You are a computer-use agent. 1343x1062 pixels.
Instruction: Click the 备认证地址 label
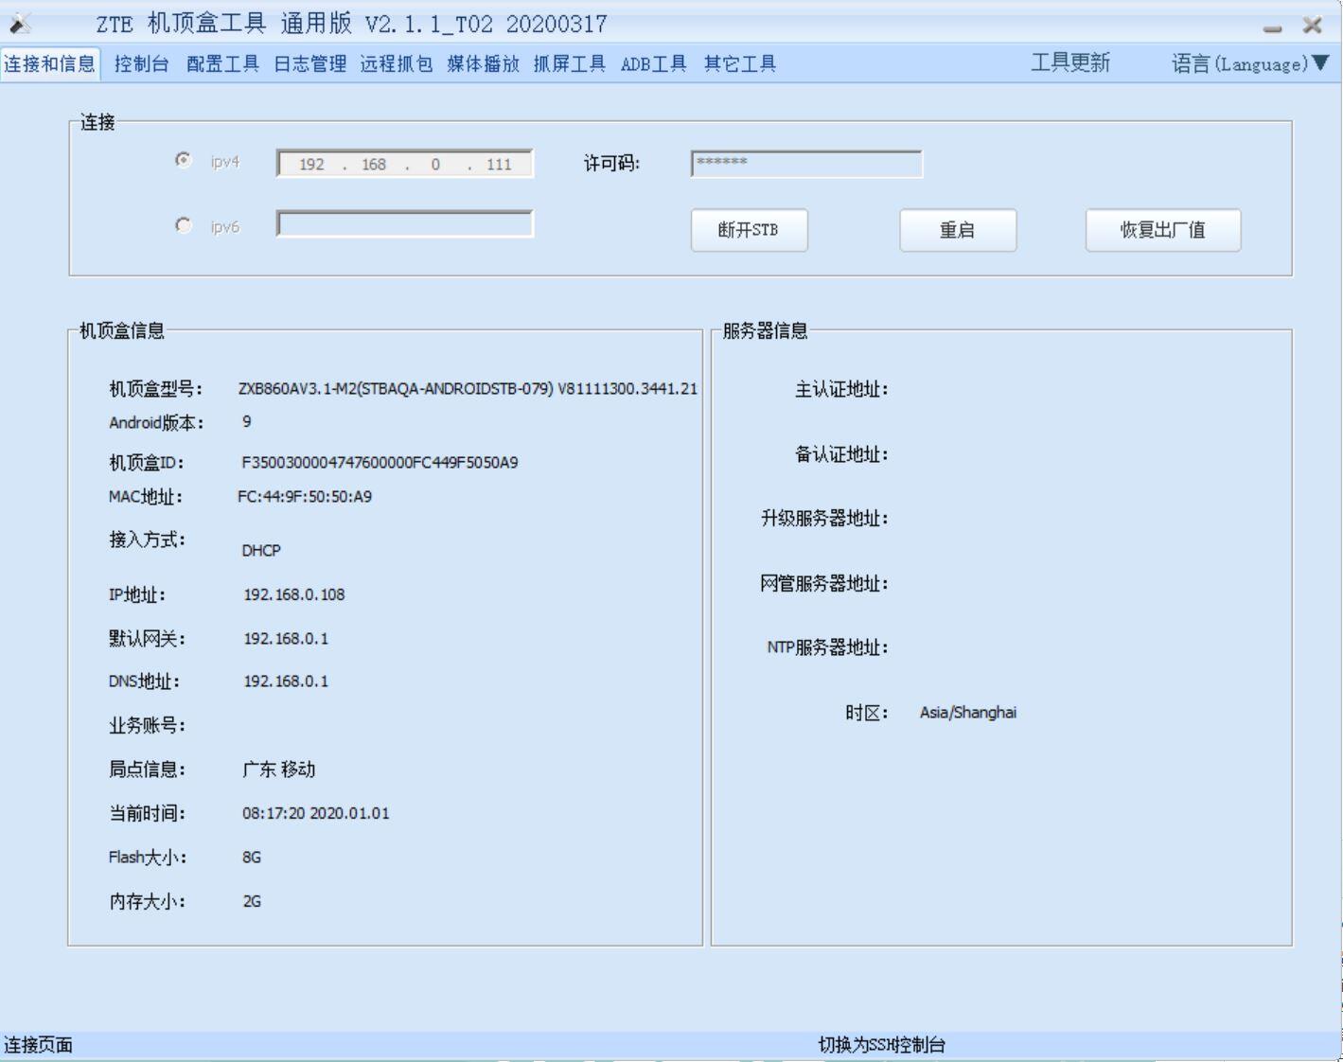841,454
